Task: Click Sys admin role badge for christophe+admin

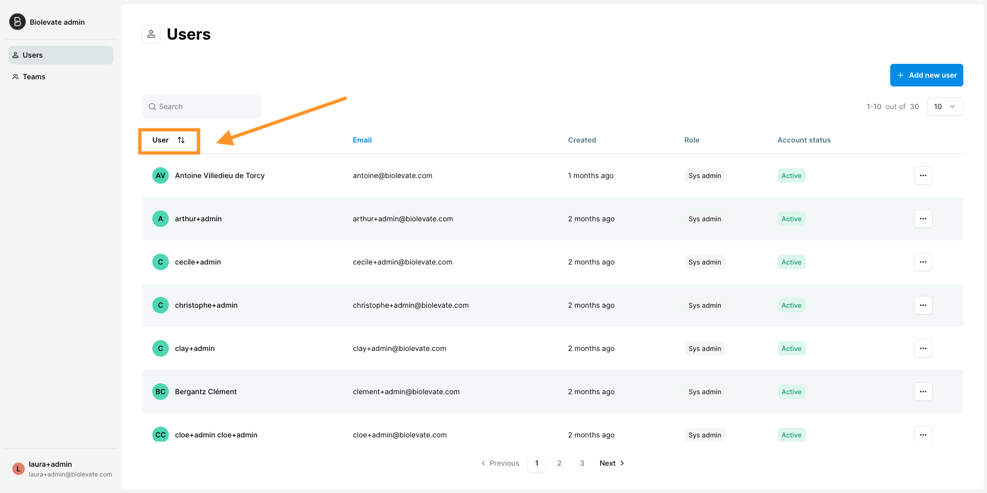Action: click(x=705, y=305)
